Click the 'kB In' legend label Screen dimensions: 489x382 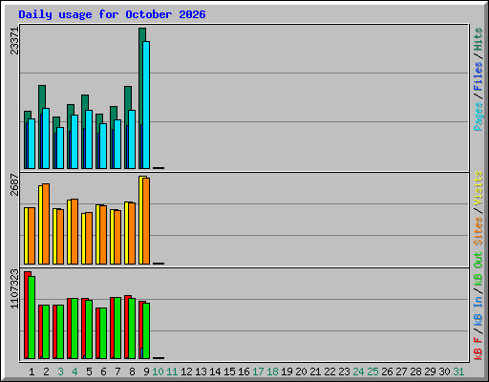pos(478,311)
